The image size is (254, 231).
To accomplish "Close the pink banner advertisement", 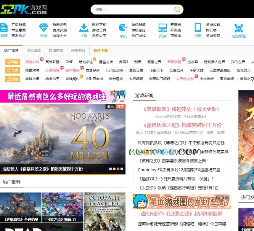I will (122, 93).
